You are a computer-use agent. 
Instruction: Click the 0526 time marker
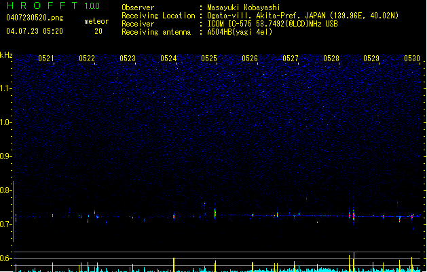tap(250, 58)
